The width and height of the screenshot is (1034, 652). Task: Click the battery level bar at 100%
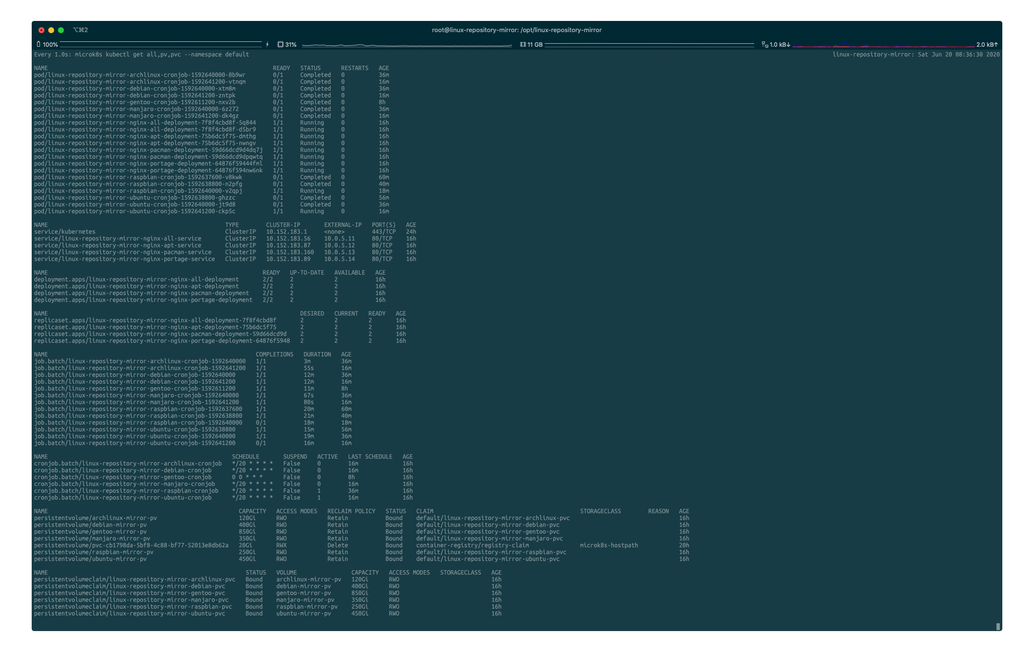pyautogui.click(x=161, y=44)
